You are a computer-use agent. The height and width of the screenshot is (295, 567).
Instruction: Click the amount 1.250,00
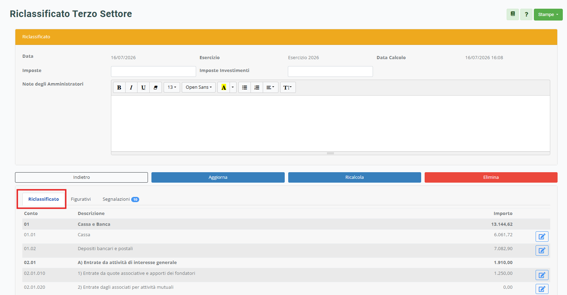[503, 273]
